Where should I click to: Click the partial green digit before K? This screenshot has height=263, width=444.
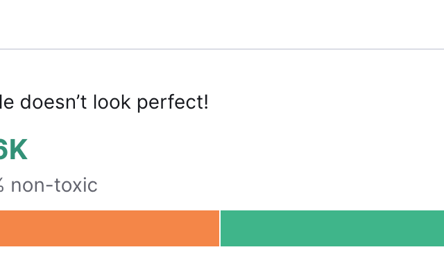(3, 149)
